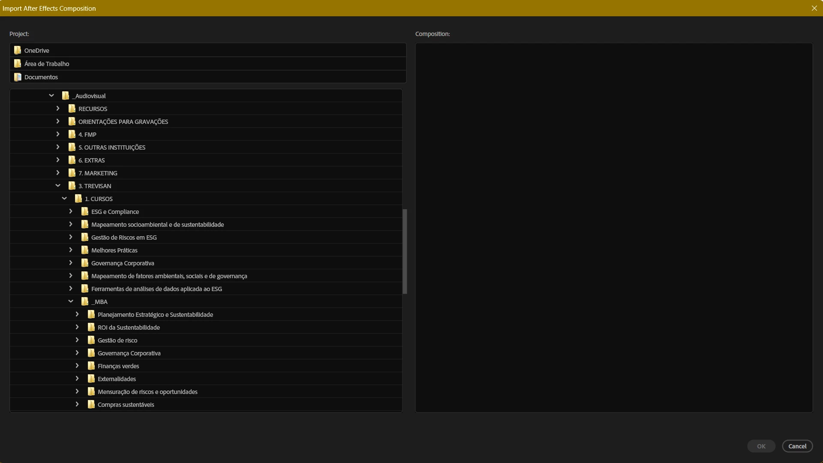Select ROI da Sustentabilidade folder

point(129,328)
